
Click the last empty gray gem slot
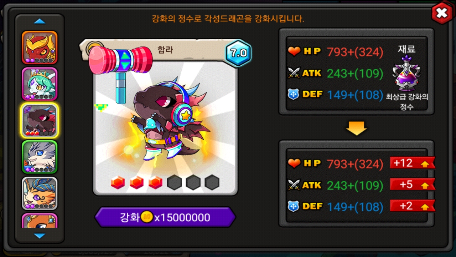point(212,182)
